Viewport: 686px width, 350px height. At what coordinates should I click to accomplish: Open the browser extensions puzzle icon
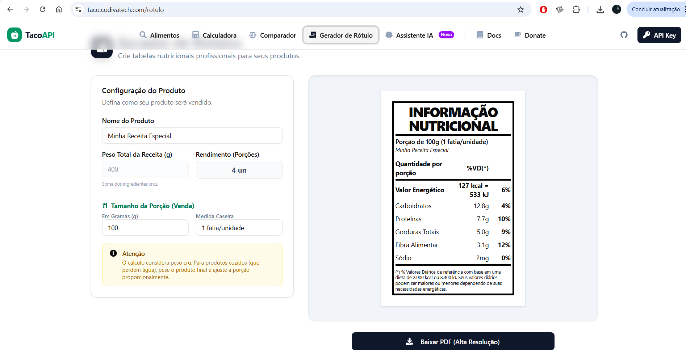tap(576, 10)
